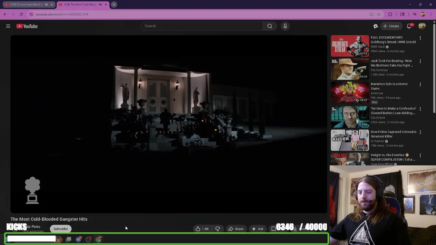Open the YouTube hamburger guide menu
Screen dimensions: 436x245
click(x=8, y=26)
